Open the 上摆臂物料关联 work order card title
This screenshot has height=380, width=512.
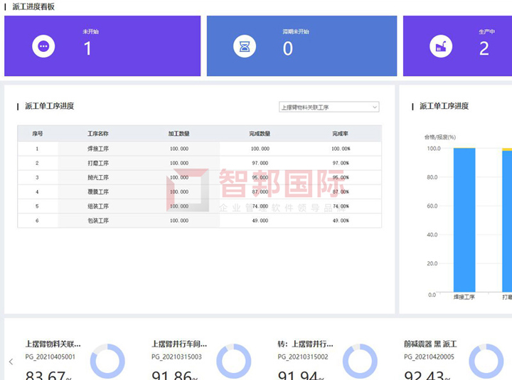pyautogui.click(x=53, y=344)
